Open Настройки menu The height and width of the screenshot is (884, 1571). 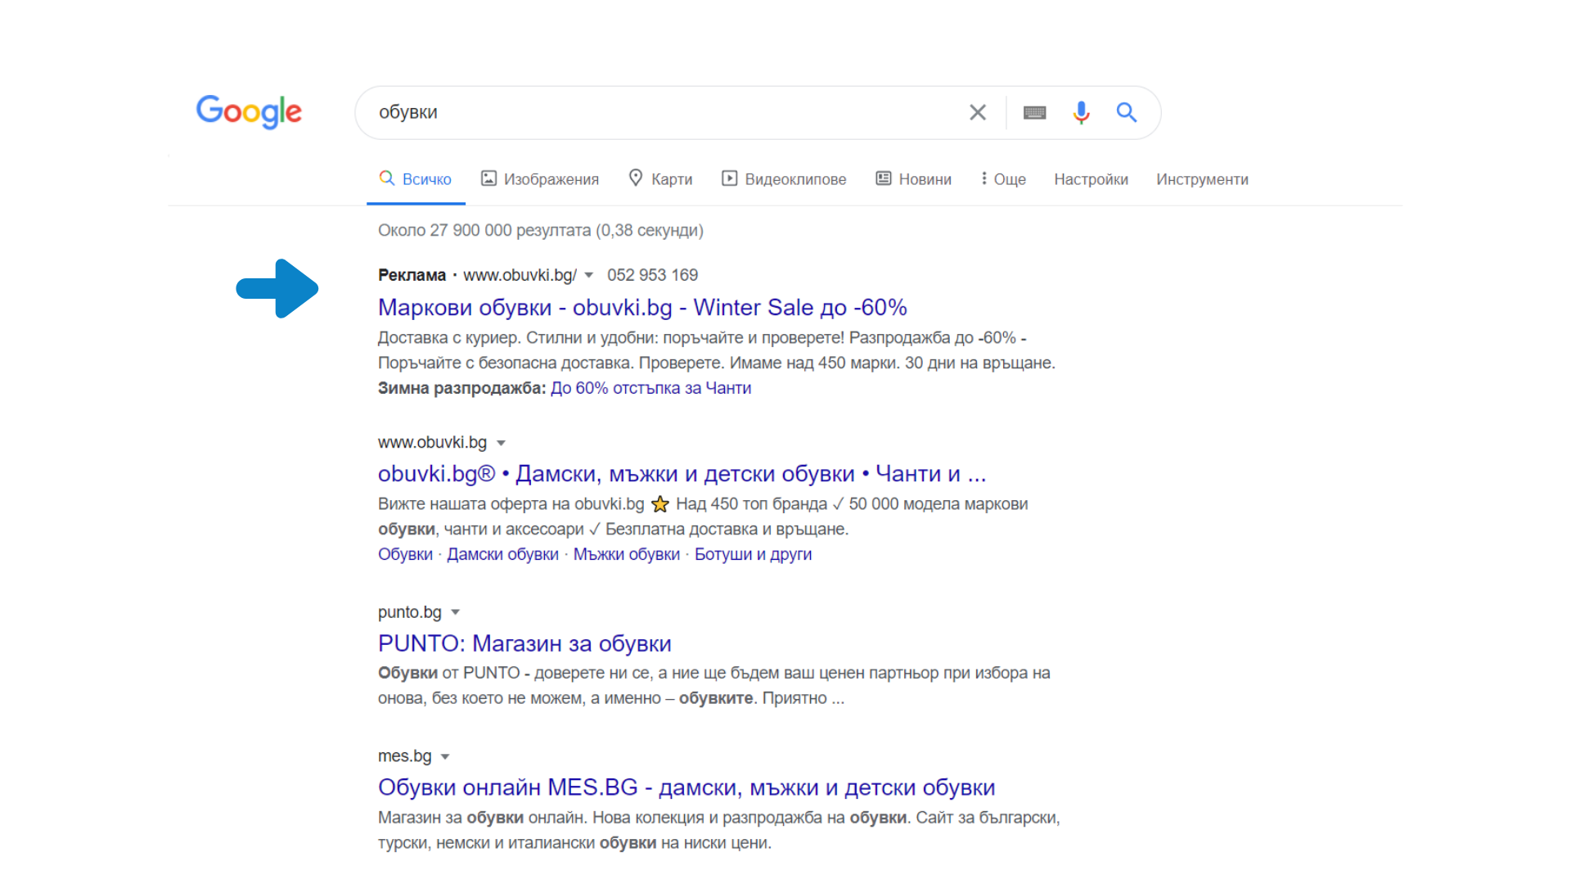(x=1091, y=179)
